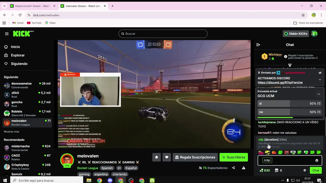The height and width of the screenshot is (183, 326).
Task: Open Discord from taskbar
Action: pos(110,180)
